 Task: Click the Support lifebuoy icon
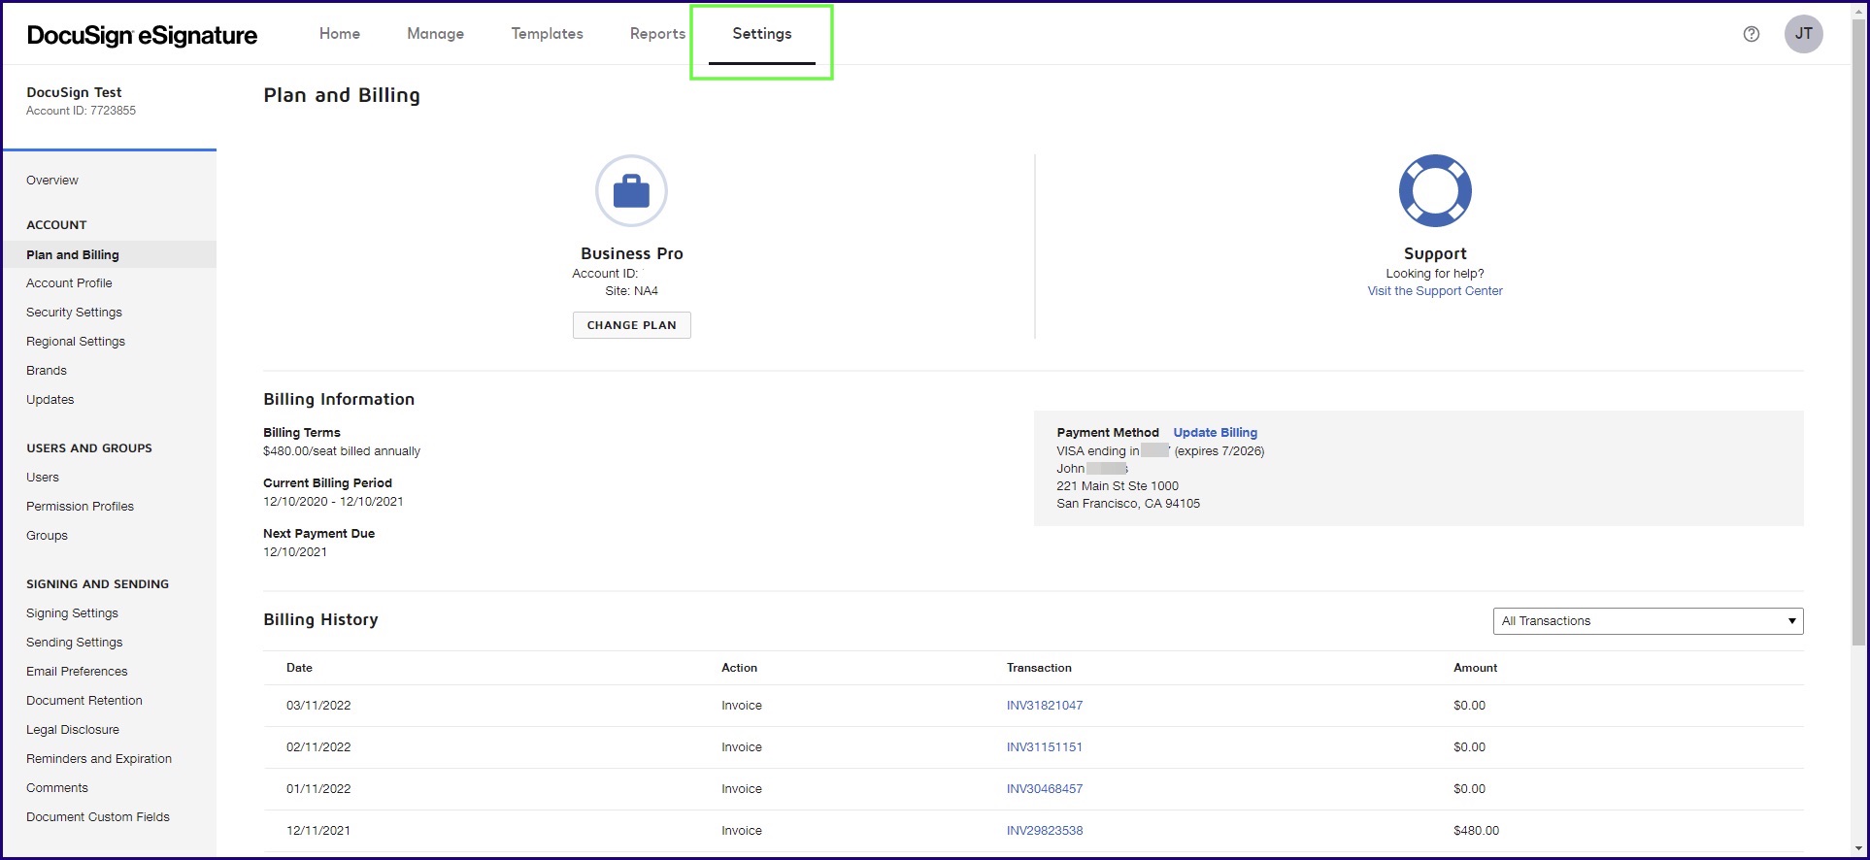click(x=1434, y=191)
